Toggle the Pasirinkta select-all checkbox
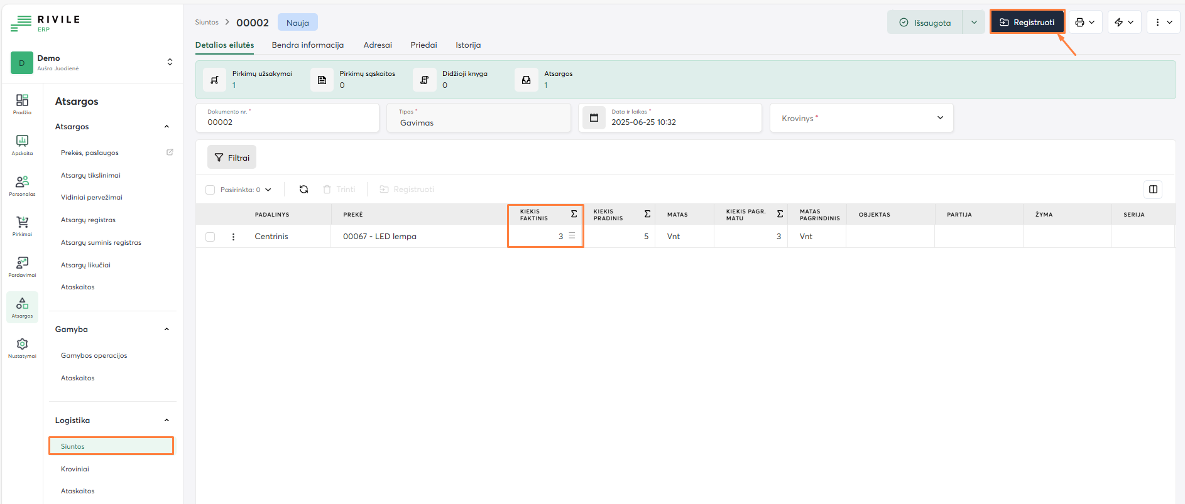 [210, 190]
